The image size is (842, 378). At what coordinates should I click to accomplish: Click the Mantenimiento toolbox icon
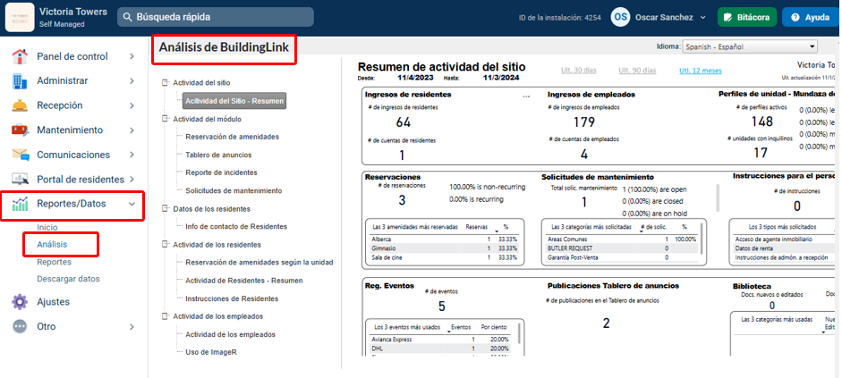click(20, 130)
